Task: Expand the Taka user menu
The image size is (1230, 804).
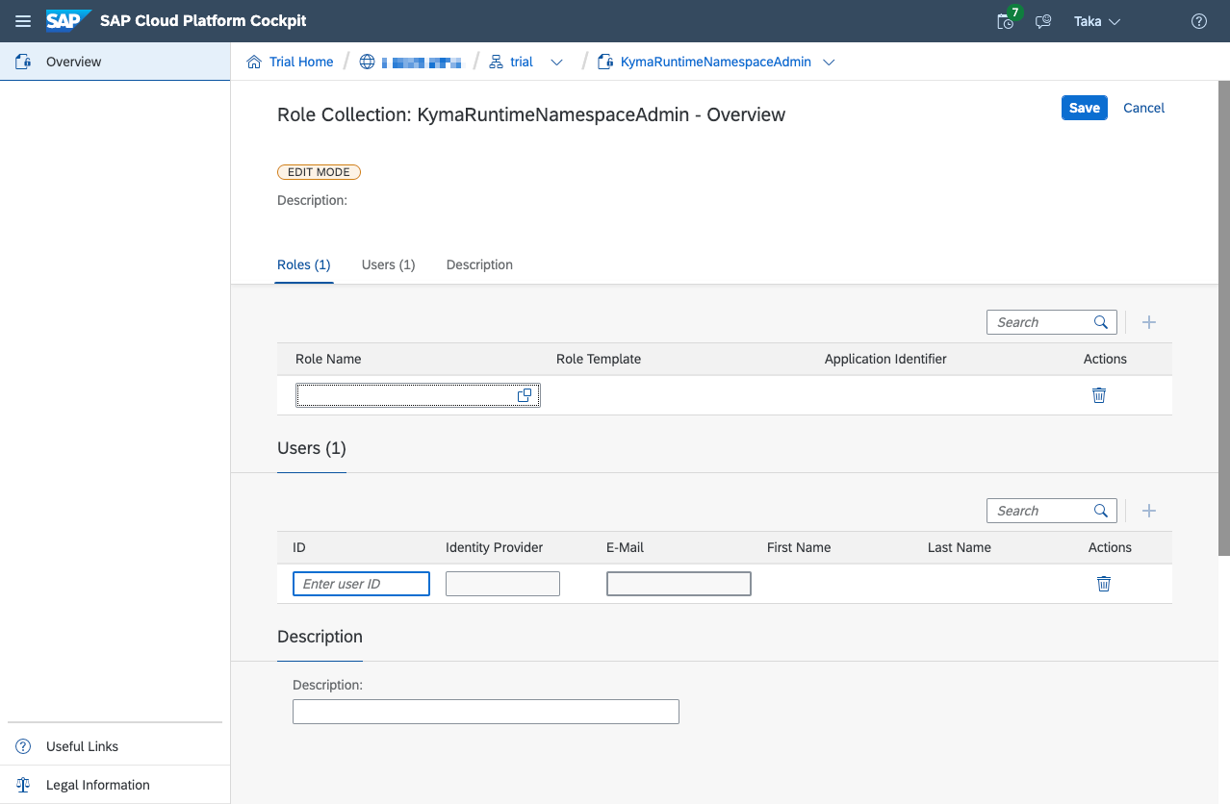Action: coord(1097,21)
